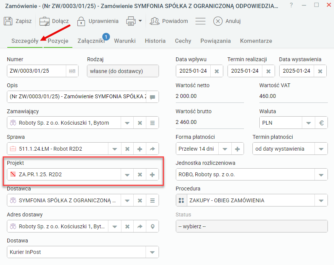Expand the Waluta PLN dropdown

(308, 123)
